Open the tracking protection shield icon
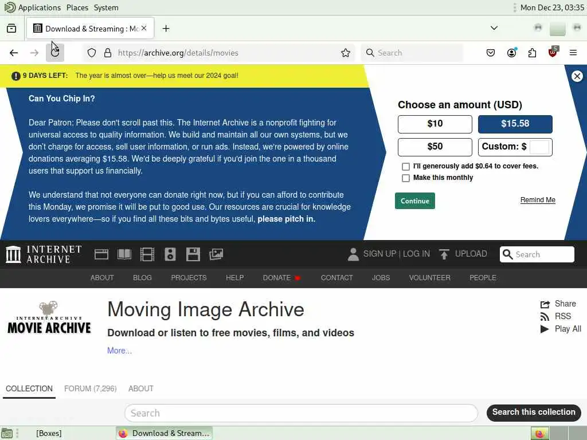587x440 pixels. pos(92,53)
